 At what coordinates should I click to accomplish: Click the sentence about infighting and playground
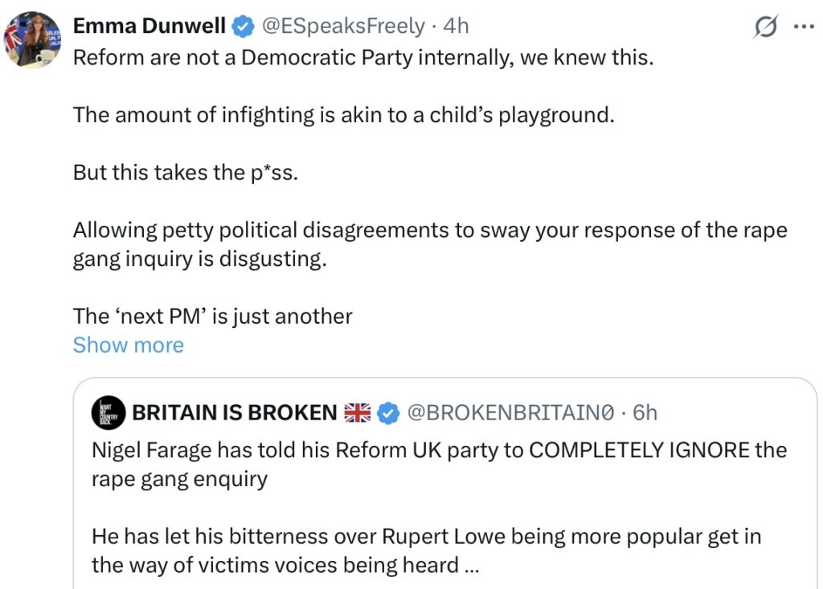[343, 115]
